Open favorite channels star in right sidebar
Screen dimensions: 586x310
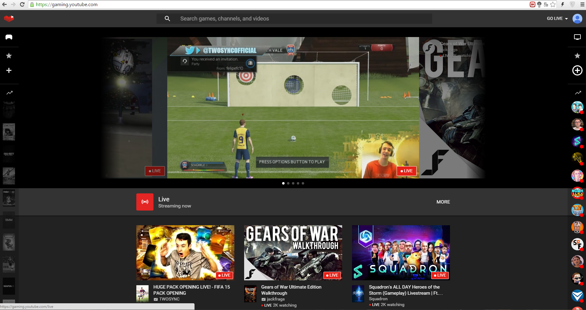pyautogui.click(x=577, y=56)
